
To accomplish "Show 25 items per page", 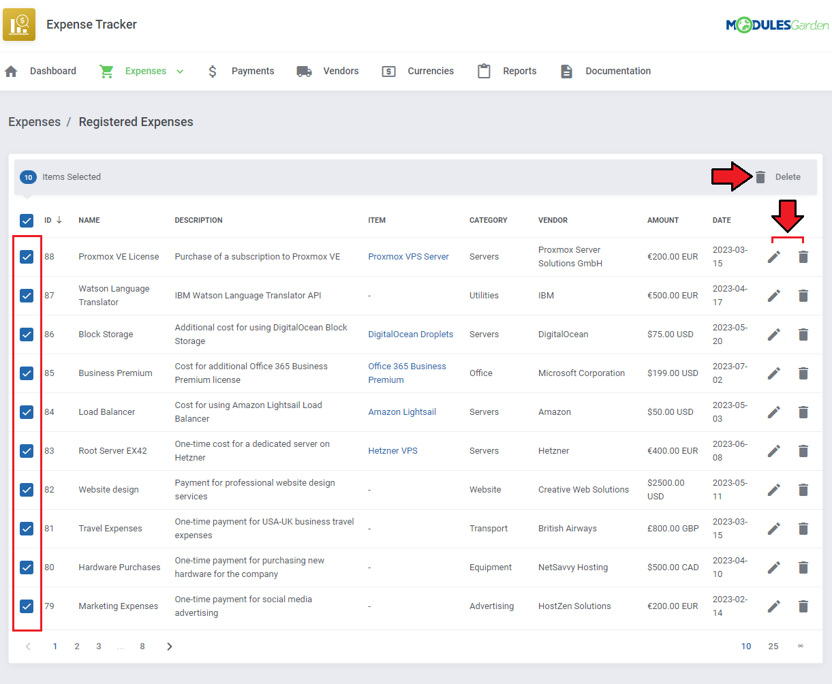I will (773, 647).
